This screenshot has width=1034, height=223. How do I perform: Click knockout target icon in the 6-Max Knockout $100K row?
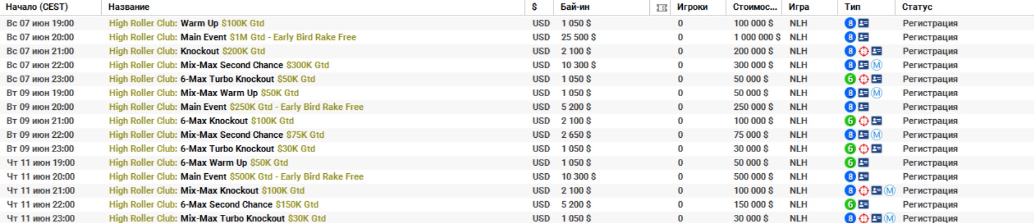(863, 121)
